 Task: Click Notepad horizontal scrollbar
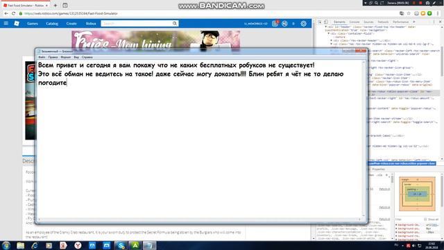tap(199, 219)
